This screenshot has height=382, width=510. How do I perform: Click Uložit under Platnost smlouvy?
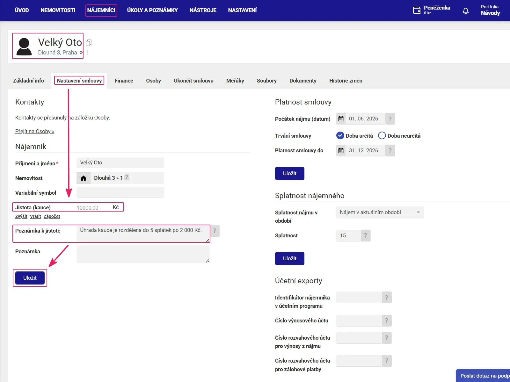[290, 173]
